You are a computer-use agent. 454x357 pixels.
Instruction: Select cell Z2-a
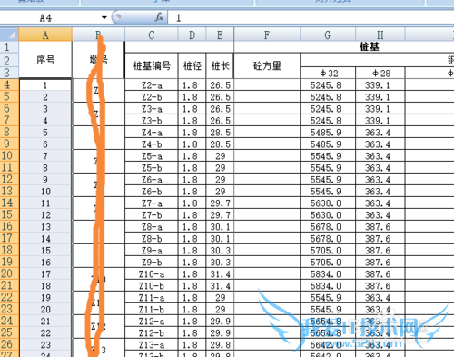tap(152, 85)
